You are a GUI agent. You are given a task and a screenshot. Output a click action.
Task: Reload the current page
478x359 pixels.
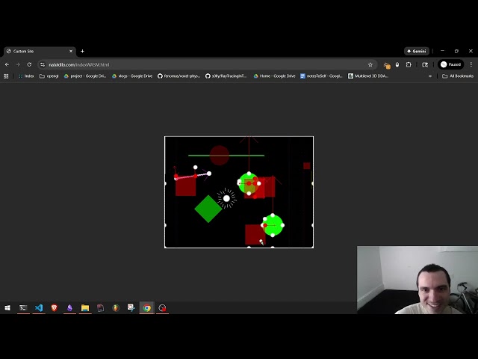pyautogui.click(x=29, y=64)
